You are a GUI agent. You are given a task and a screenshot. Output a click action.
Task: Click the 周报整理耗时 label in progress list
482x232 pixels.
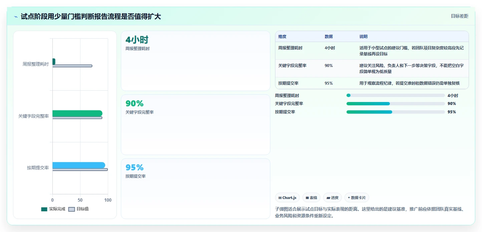point(287,95)
